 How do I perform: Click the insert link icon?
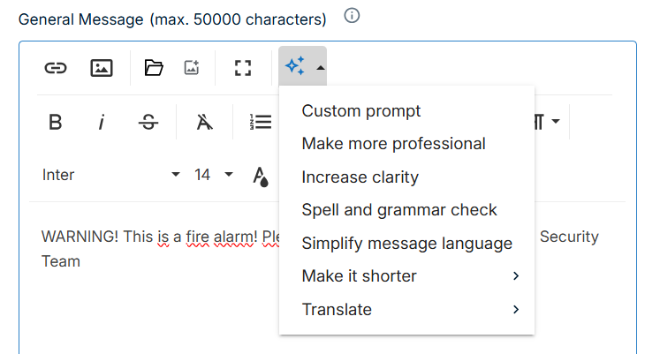tap(56, 68)
